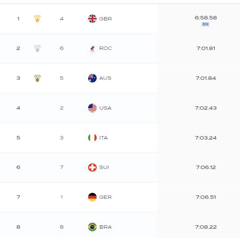The height and width of the screenshot is (238, 240).
Task: Click the Italy flag icon
Action: (92, 138)
